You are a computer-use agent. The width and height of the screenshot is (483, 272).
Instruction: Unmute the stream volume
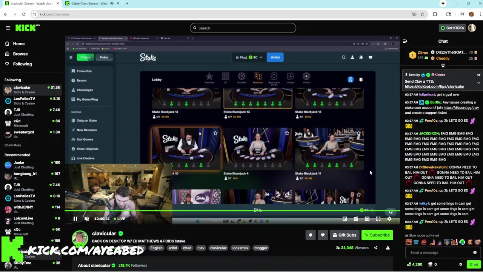click(x=86, y=219)
